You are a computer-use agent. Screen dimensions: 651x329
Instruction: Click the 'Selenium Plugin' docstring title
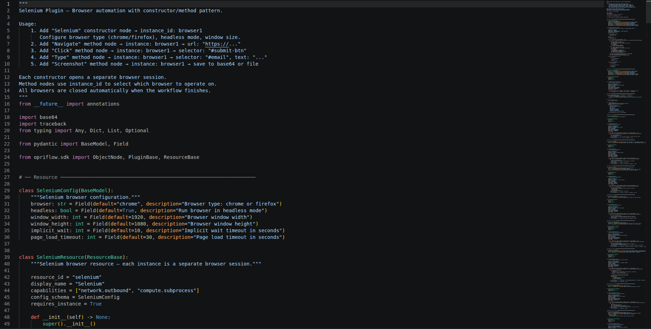click(41, 11)
